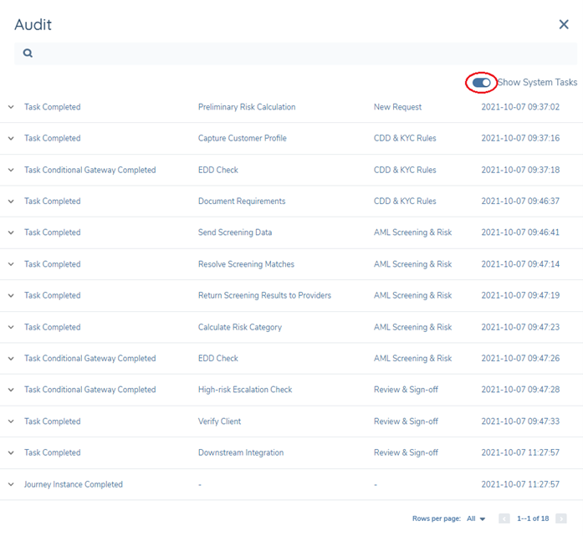Click the Downstream Integration task name
The width and height of the screenshot is (583, 536).
(x=240, y=452)
